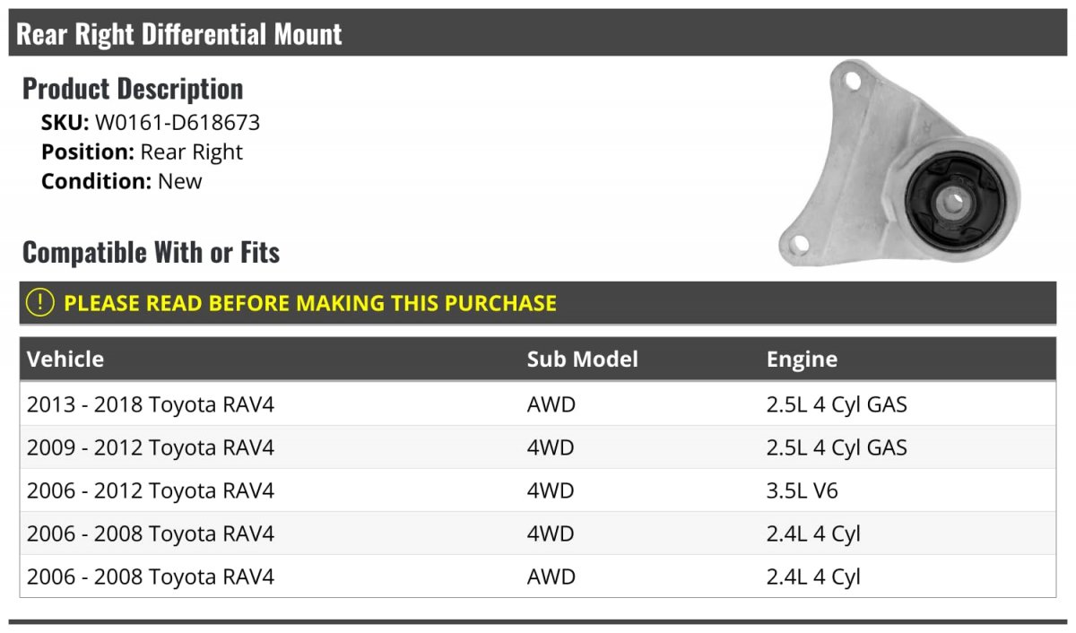This screenshot has height=633, width=1076.
Task: Click the yellow exclamation warning icon
Action: pyautogui.click(x=40, y=302)
